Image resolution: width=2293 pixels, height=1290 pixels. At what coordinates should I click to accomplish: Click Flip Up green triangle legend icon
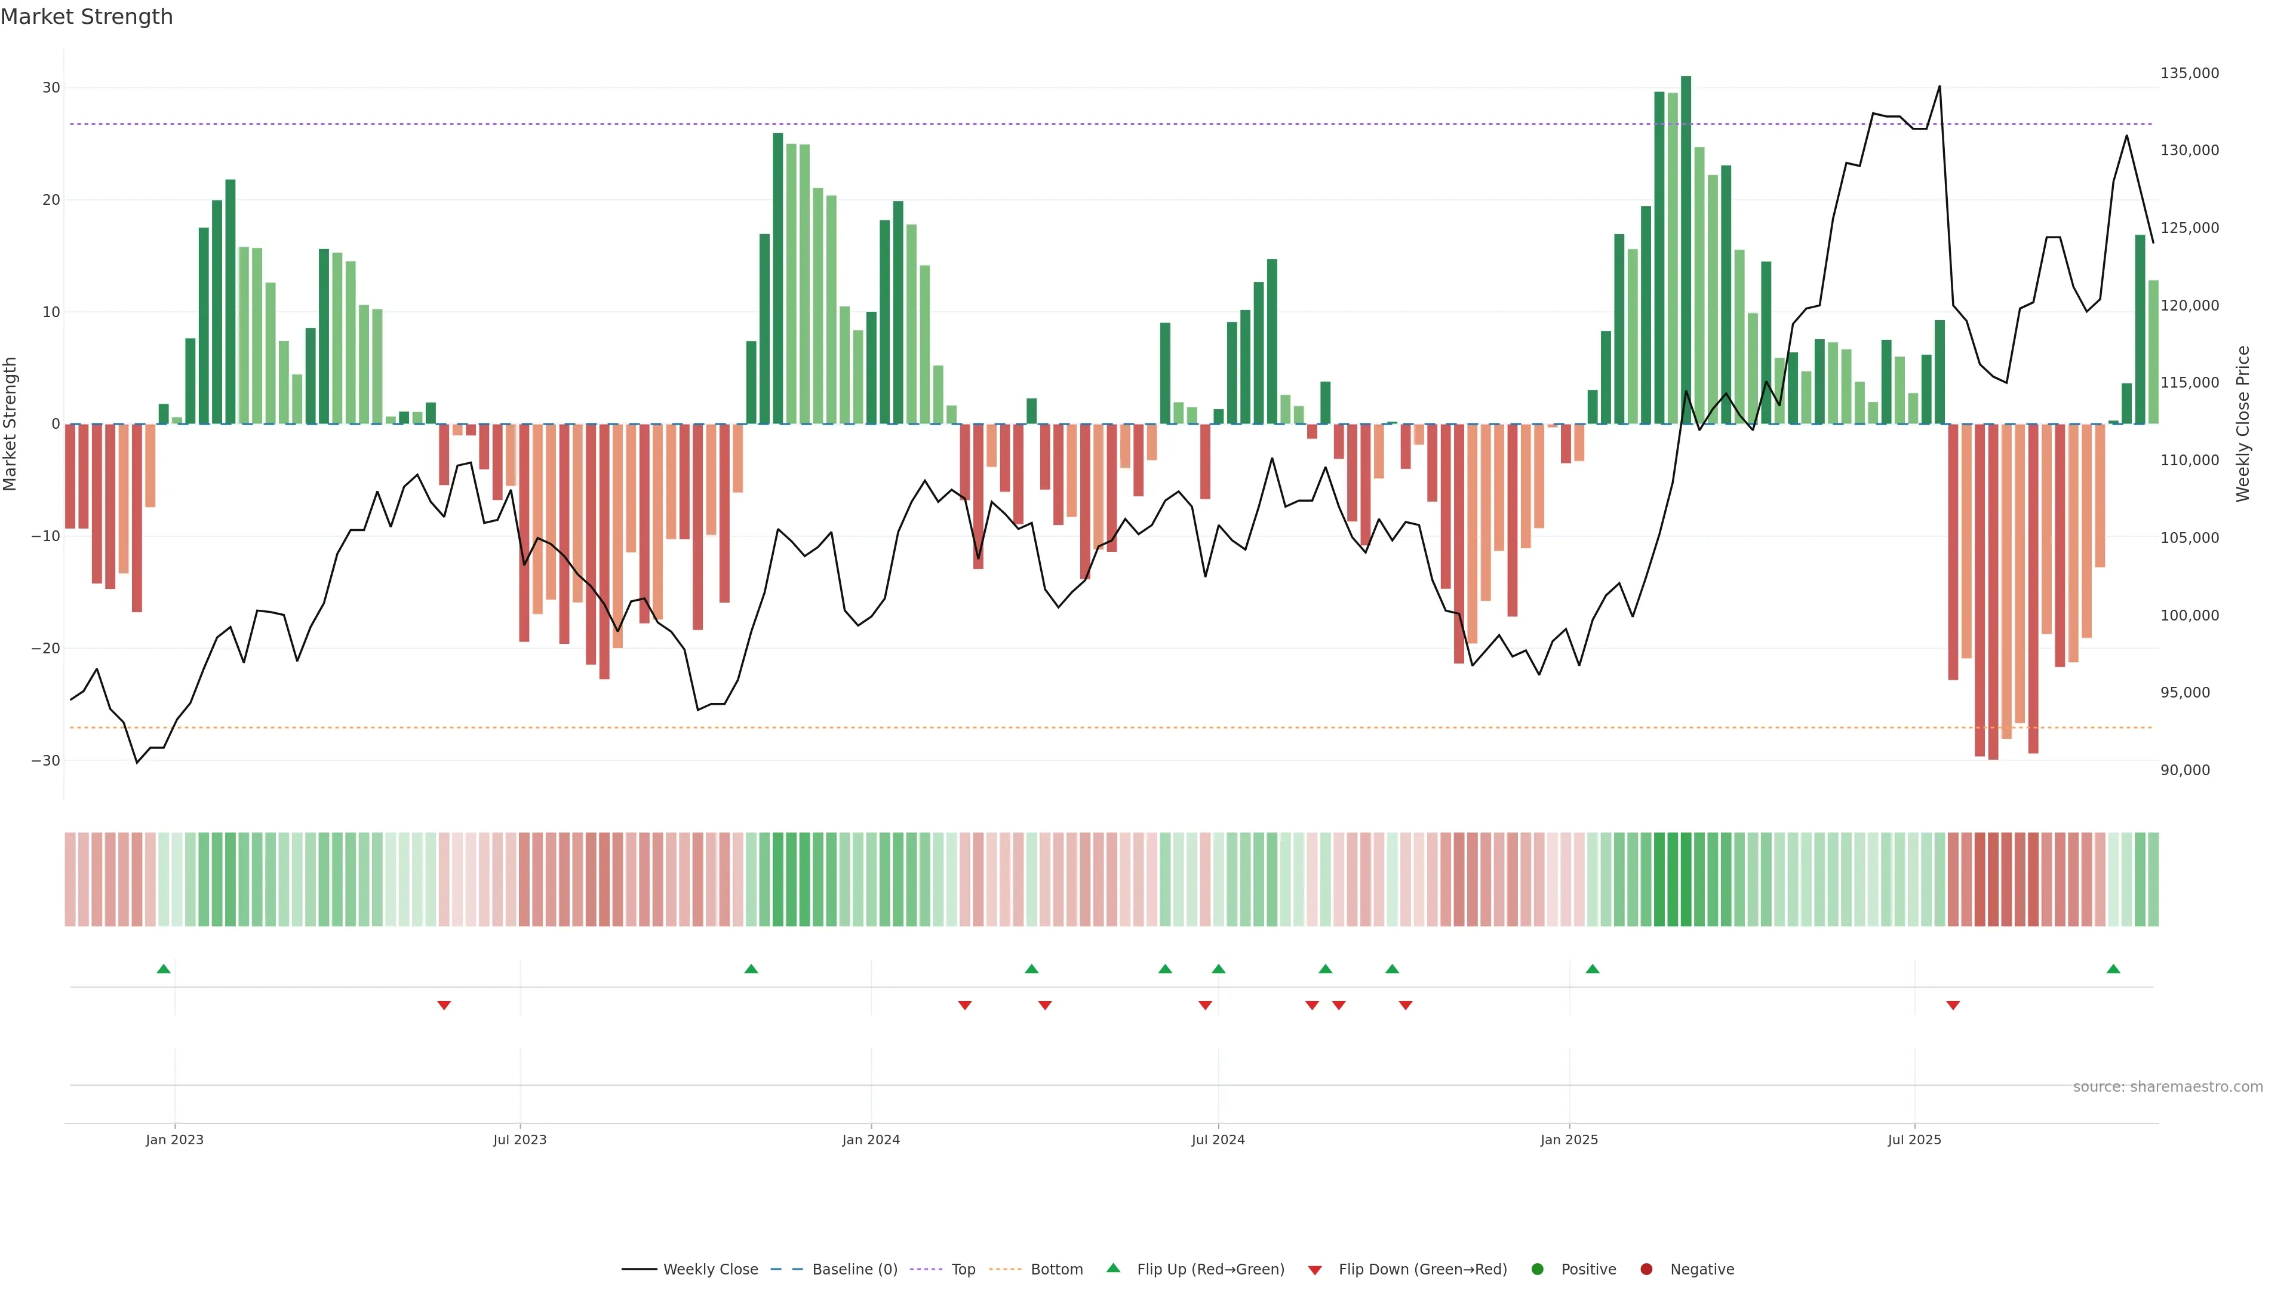pyautogui.click(x=1112, y=1268)
